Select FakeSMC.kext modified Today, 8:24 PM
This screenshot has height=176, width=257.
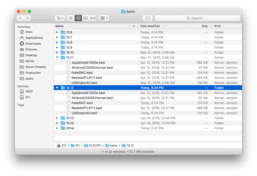[148, 103]
